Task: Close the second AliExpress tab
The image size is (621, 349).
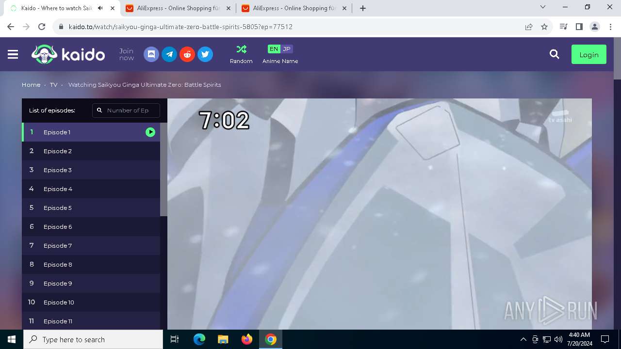Action: (344, 8)
